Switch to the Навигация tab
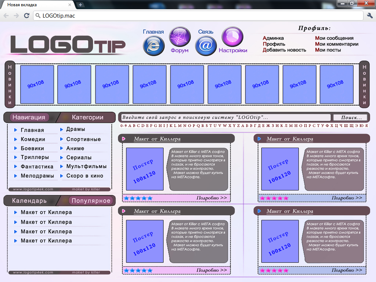 pos(29,117)
